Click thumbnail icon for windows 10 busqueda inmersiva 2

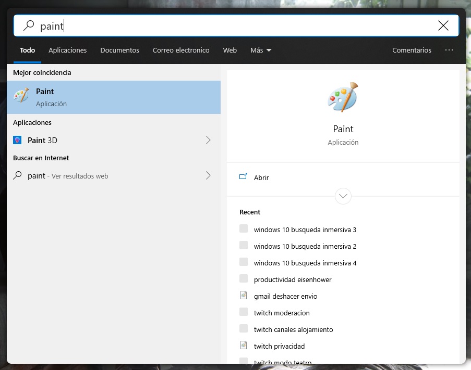244,246
